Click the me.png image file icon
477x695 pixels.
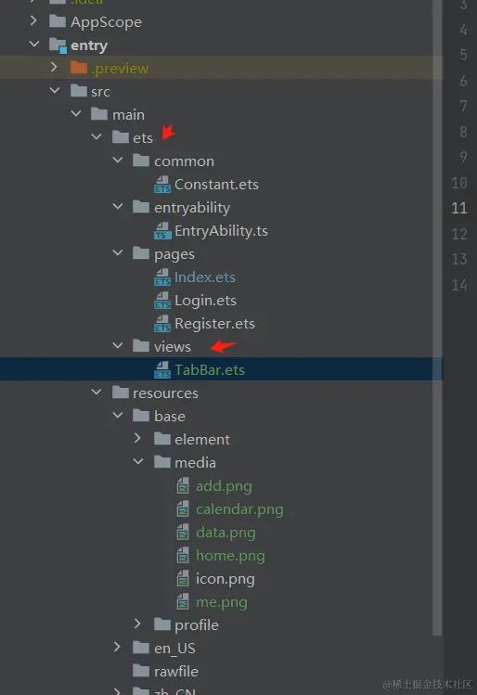[x=183, y=601]
